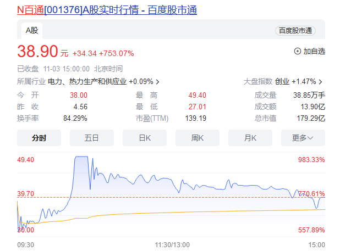Click the plus circle icon beside 加自选
Viewport: 340px width, 251px height.
(x=298, y=51)
